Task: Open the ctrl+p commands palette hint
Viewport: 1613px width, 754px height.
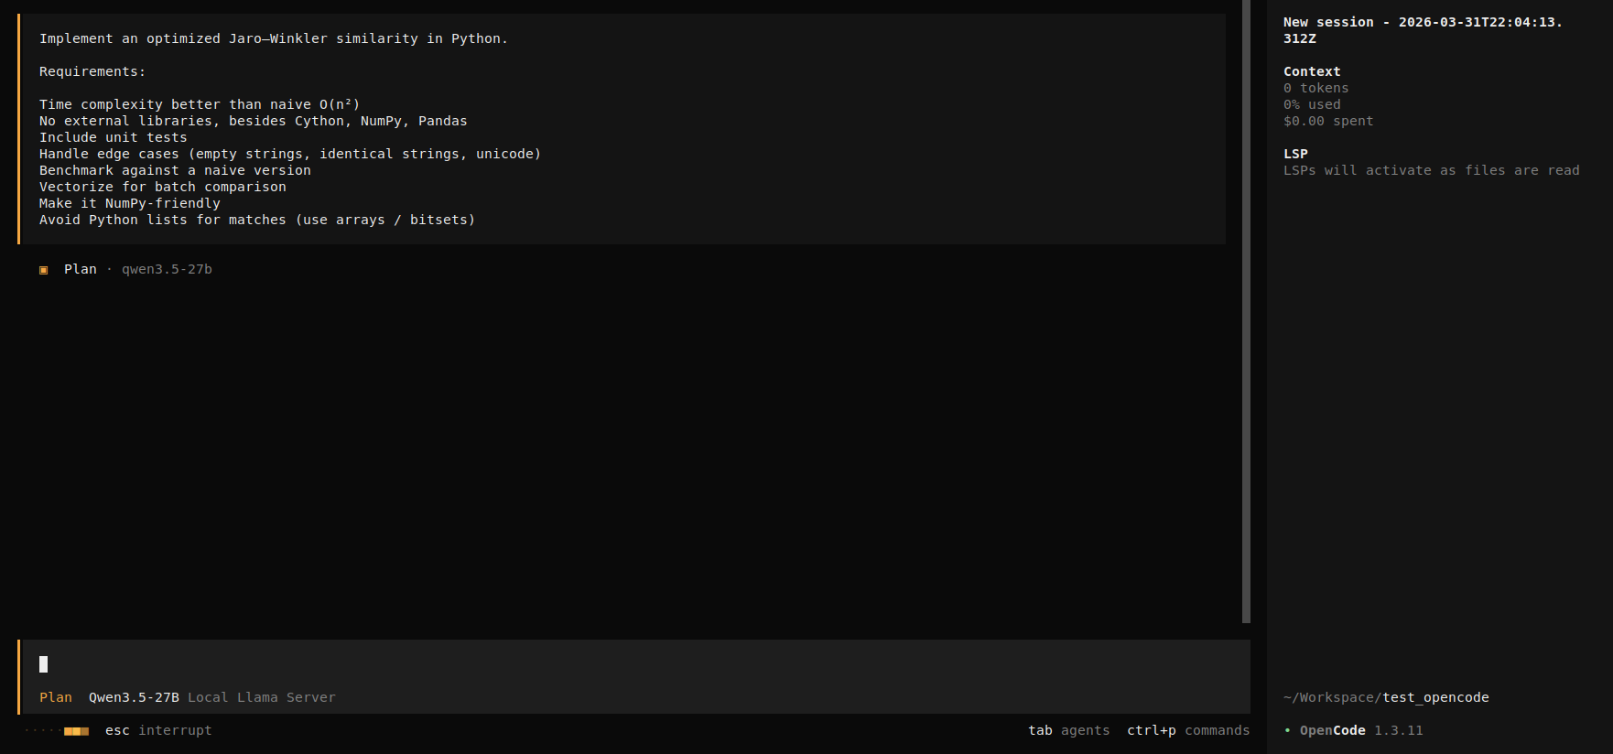Action: [x=1187, y=730]
